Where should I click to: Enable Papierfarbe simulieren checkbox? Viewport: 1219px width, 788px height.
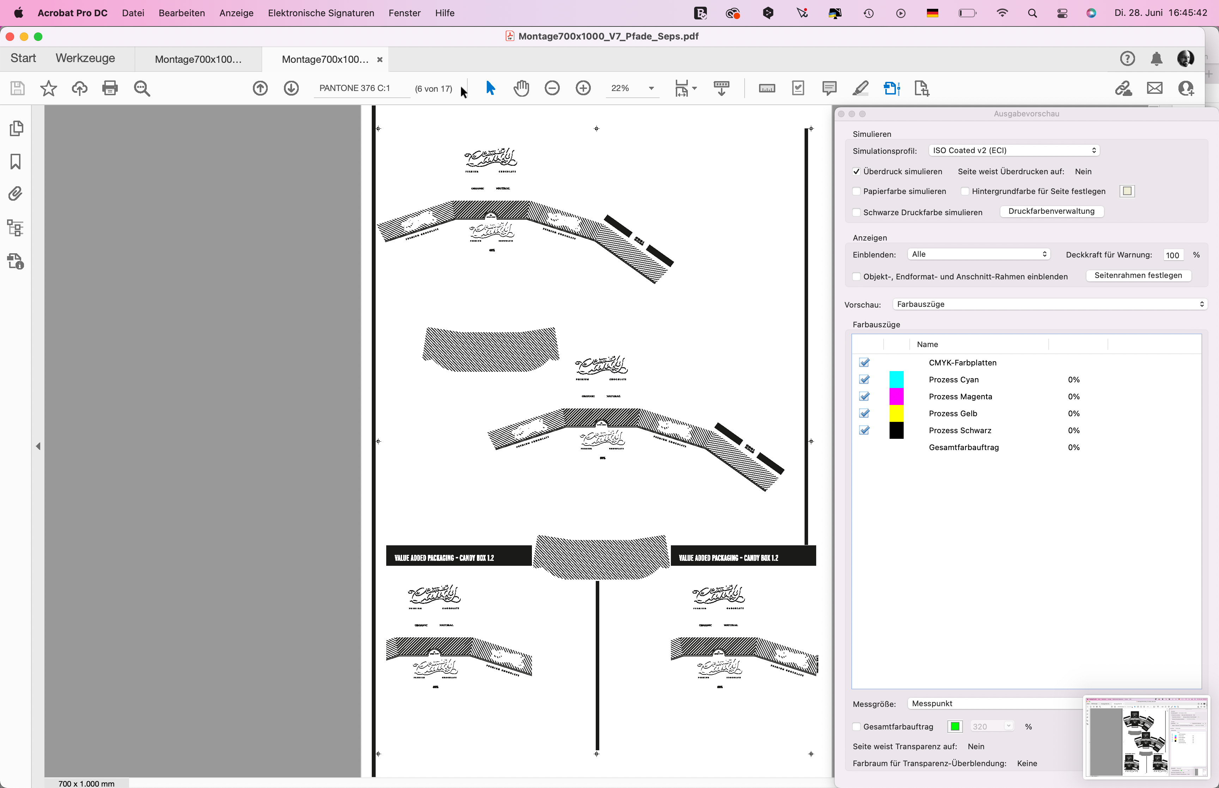(x=856, y=192)
